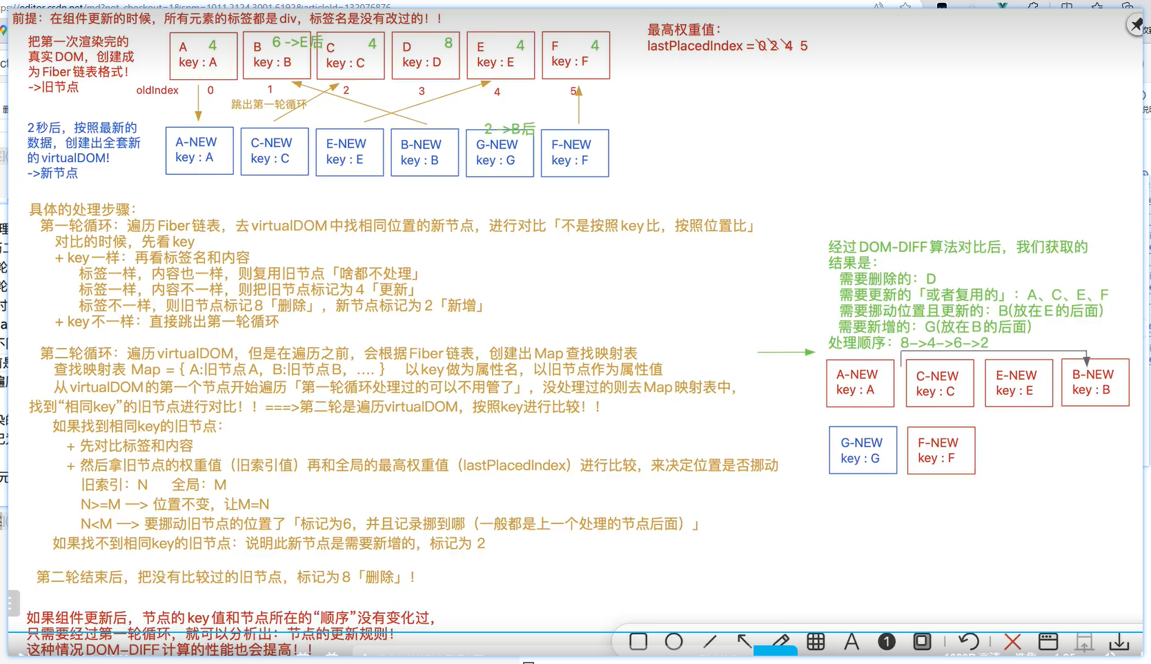
Task: Select the mosaic grid tool
Action: pyautogui.click(x=816, y=642)
